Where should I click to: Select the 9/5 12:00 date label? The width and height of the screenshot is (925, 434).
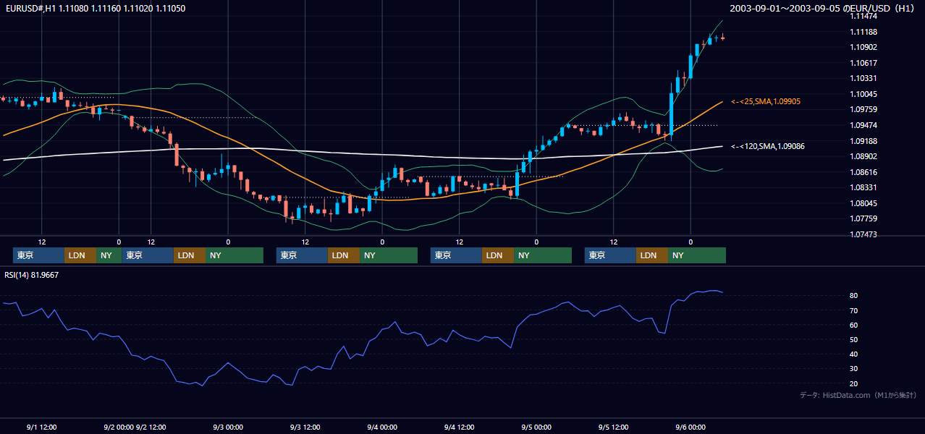(613, 427)
